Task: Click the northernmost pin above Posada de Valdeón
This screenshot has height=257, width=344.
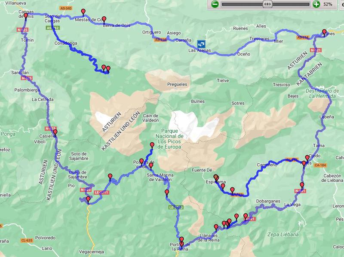Action: point(152,146)
